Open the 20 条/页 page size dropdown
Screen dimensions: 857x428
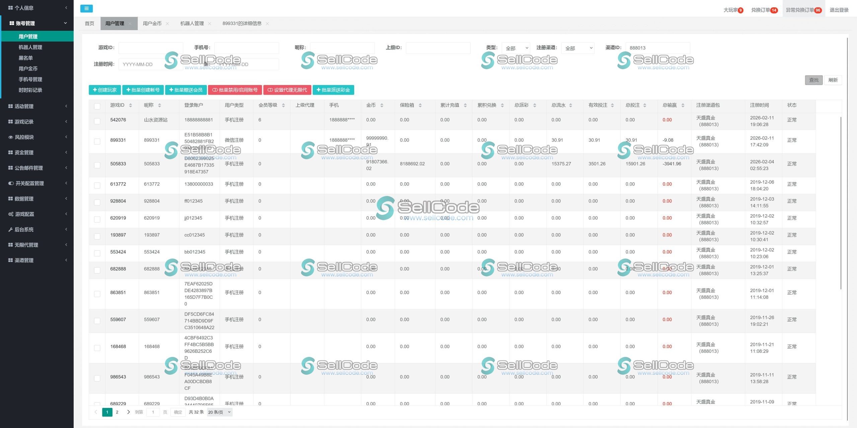[219, 412]
